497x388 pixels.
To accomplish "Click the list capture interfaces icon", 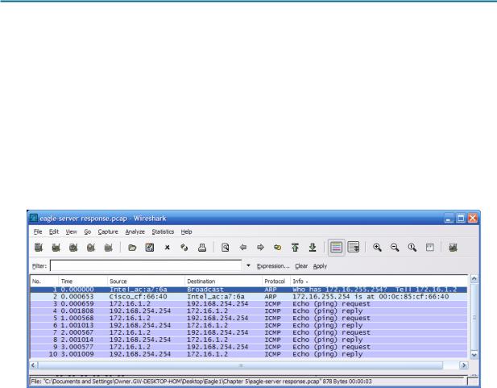I will [39, 248].
